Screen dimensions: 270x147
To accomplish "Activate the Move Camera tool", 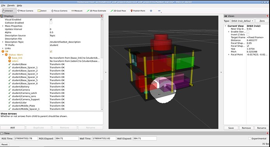I will click(25, 11).
